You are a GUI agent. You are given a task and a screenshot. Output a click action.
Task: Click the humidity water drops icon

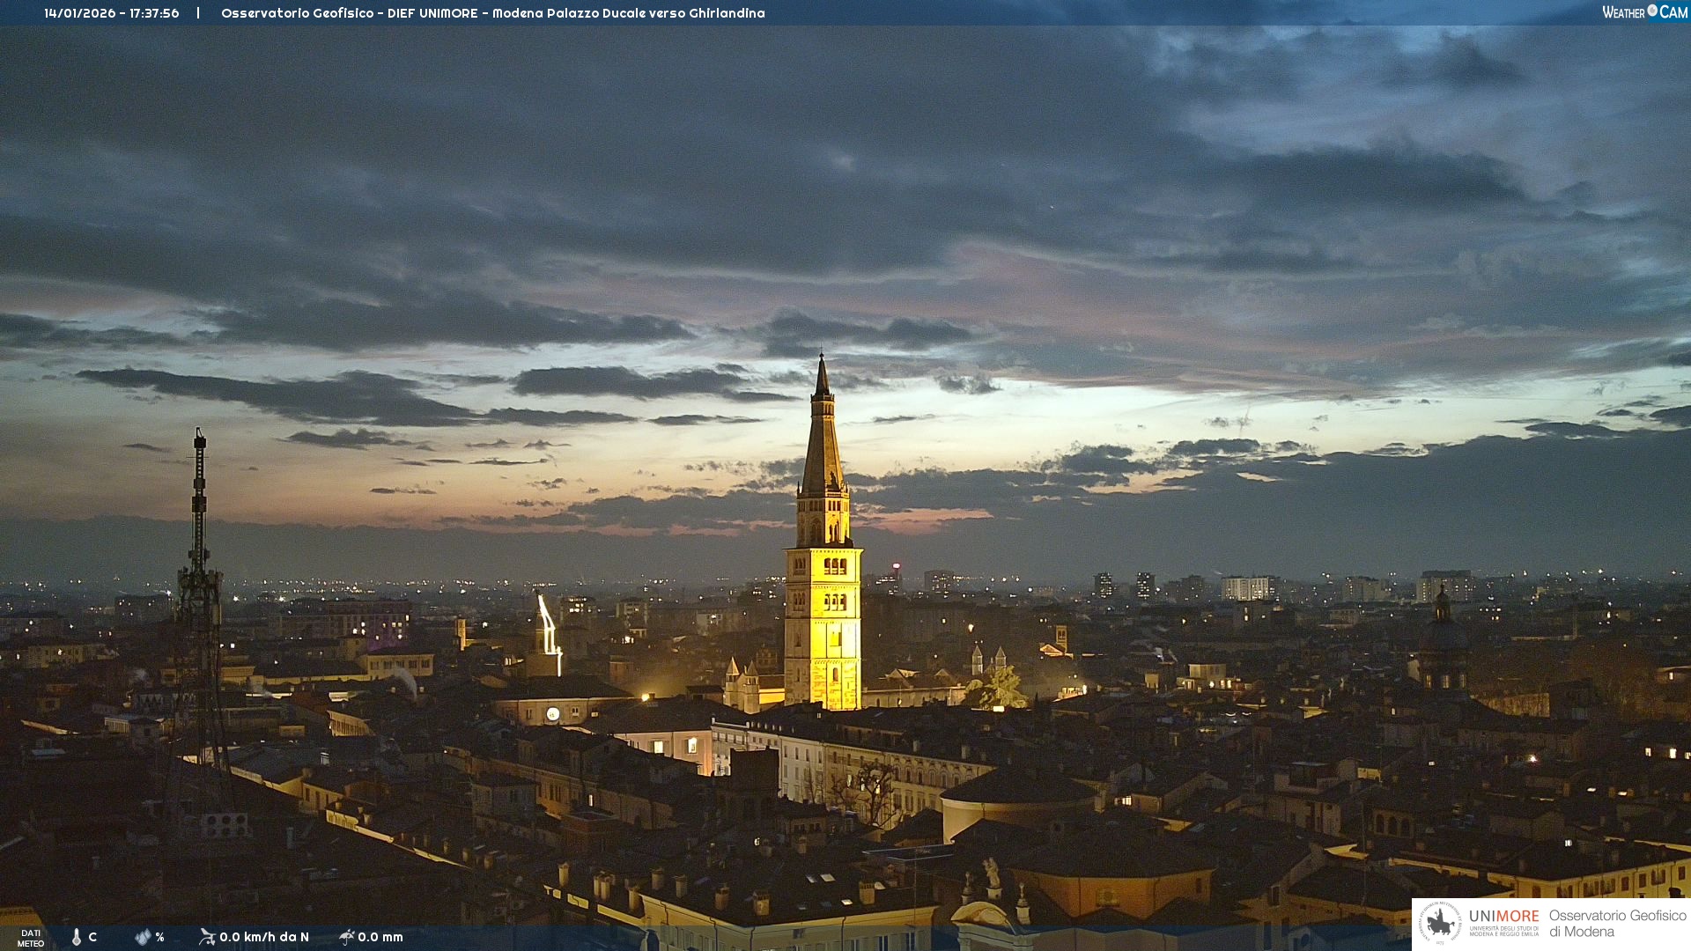point(143,937)
